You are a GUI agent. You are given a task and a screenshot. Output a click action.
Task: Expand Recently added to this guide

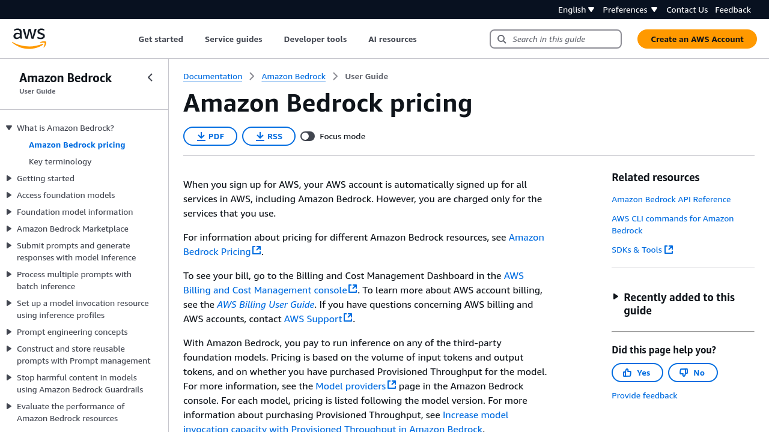tap(615, 296)
